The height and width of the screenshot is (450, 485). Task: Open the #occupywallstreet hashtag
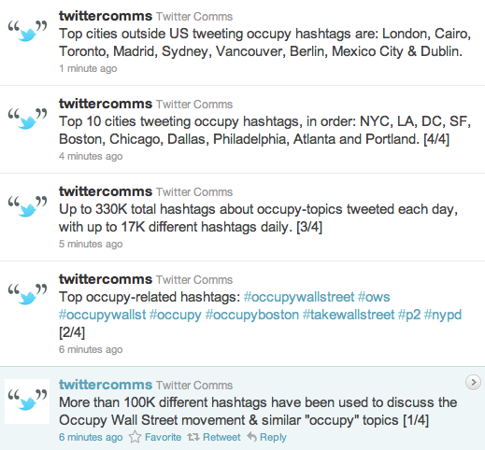pos(299,297)
